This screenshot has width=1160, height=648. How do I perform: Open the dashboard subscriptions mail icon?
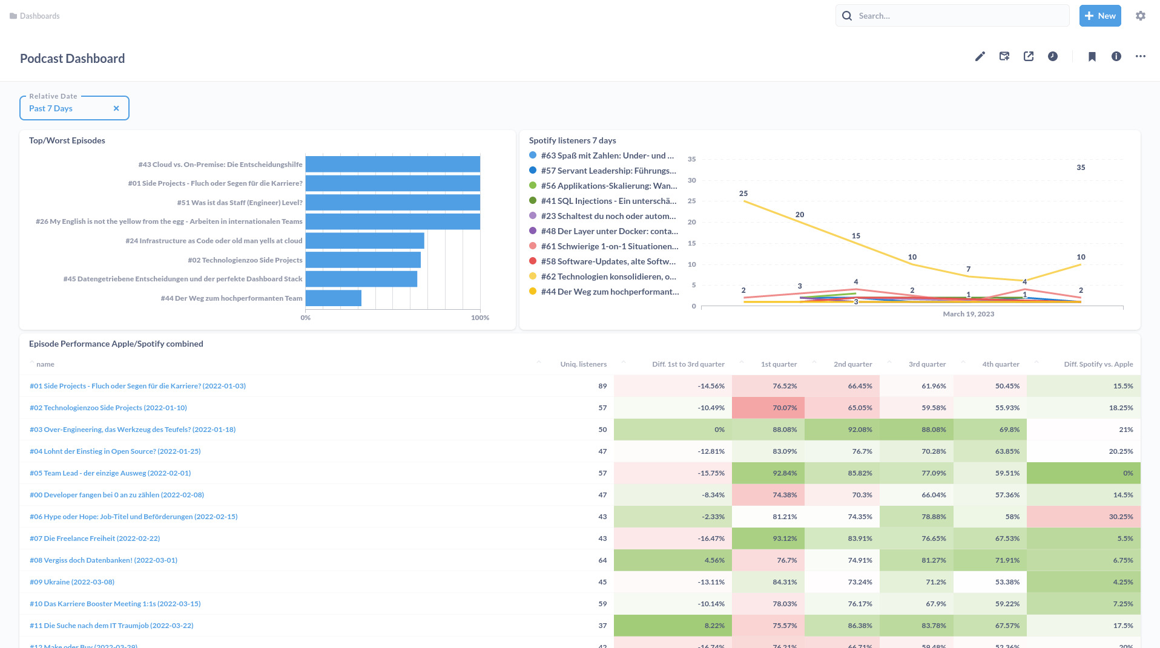(1004, 56)
